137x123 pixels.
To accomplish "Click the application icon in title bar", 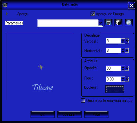I will 5,5.
